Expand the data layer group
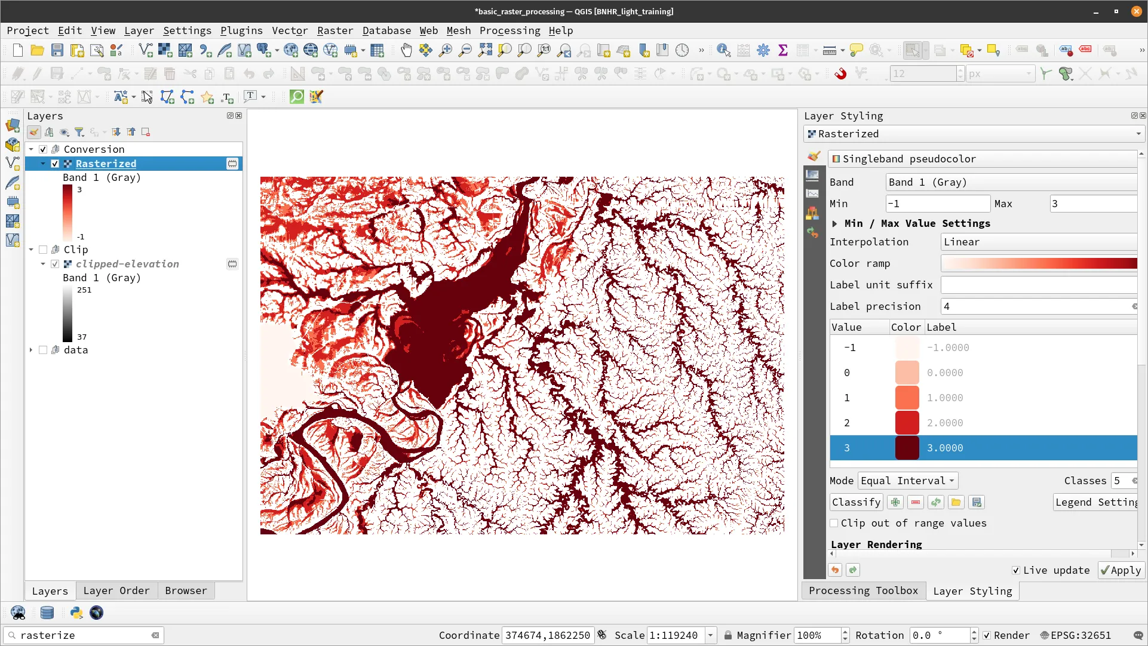The image size is (1148, 646). [31, 350]
